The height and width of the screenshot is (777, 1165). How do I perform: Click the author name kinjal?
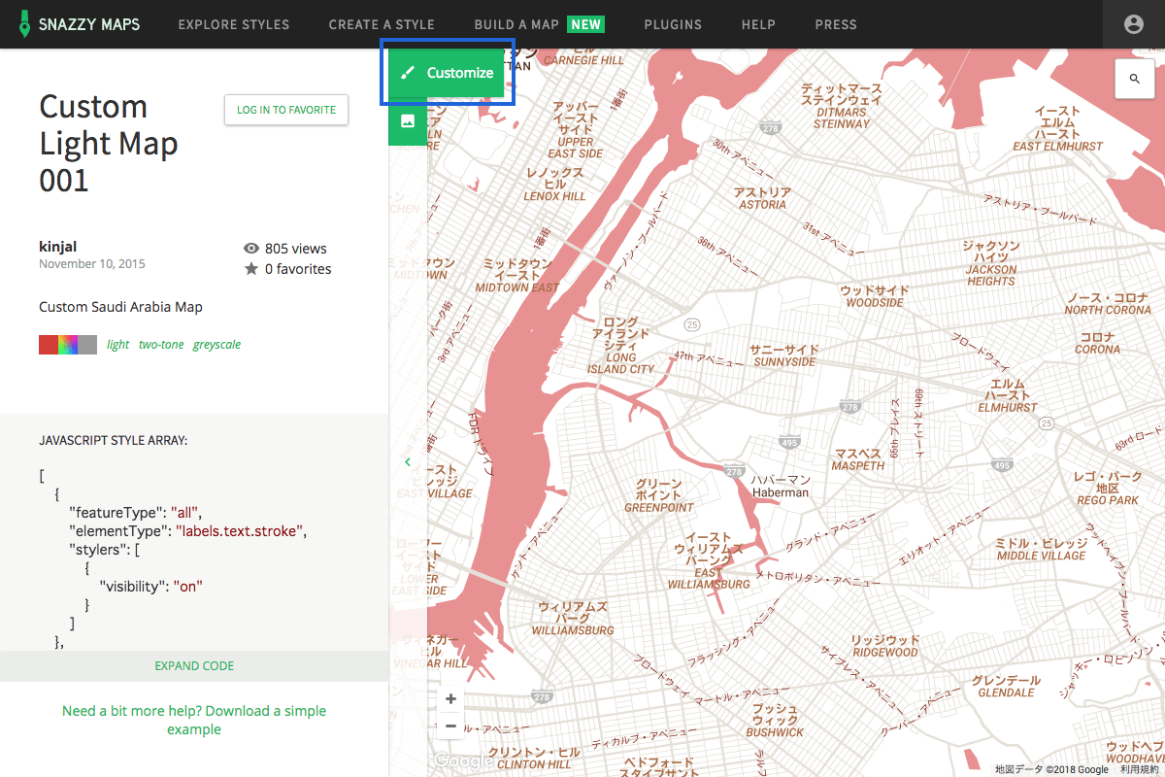(57, 248)
